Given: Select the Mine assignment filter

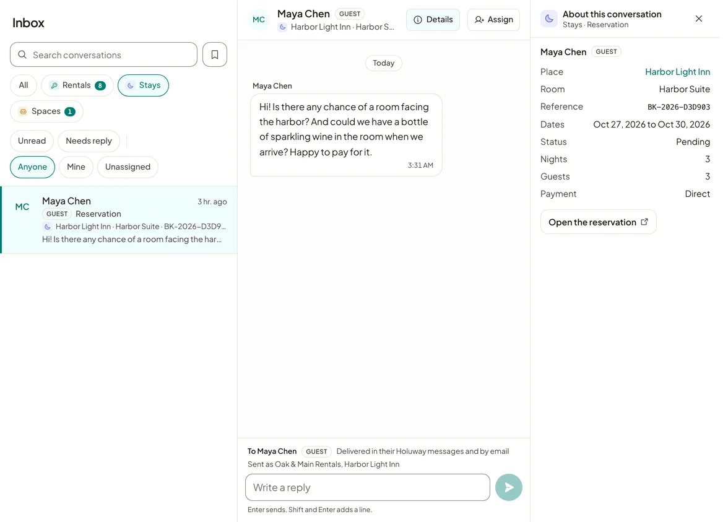Looking at the screenshot, I should point(76,167).
